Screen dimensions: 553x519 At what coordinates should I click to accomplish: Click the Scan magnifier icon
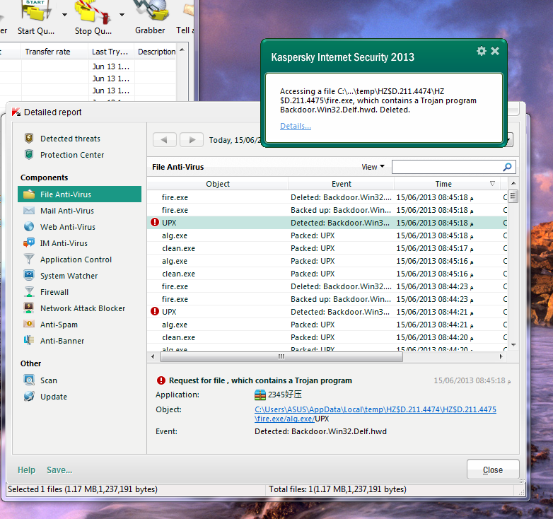coord(29,380)
